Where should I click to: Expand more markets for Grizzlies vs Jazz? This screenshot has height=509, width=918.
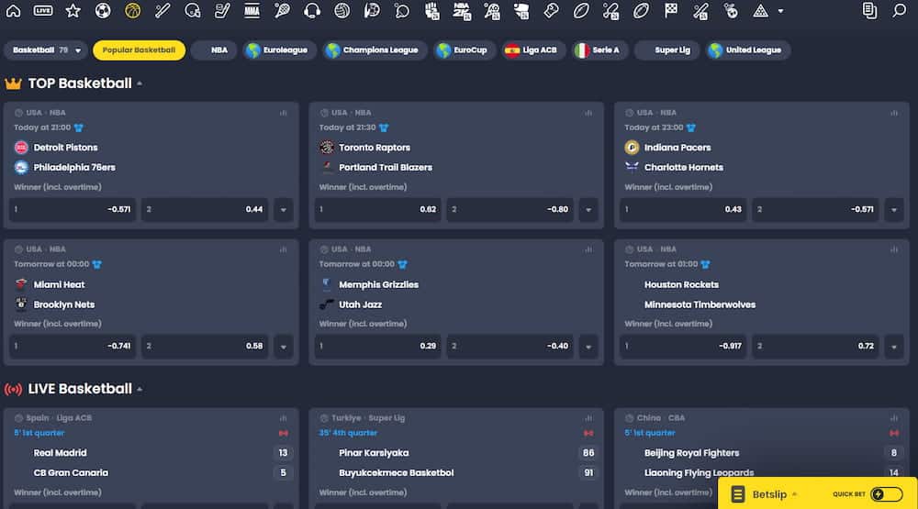(588, 347)
